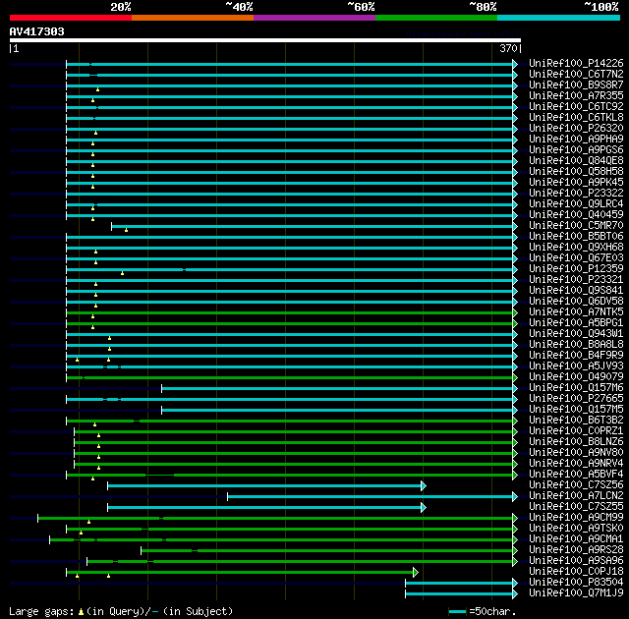The height and width of the screenshot is (619, 629).
Task: Select the AV417303 query name label
Action: coord(37,31)
